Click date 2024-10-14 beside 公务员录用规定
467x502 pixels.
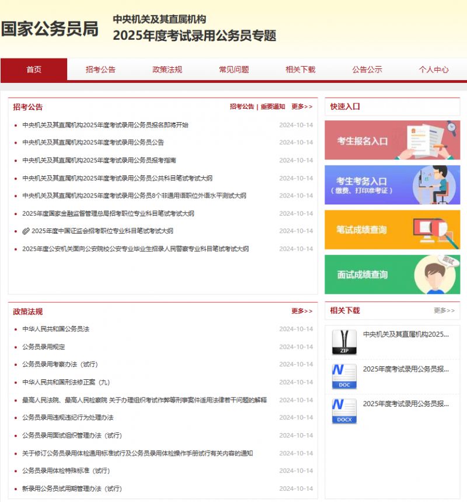click(296, 347)
